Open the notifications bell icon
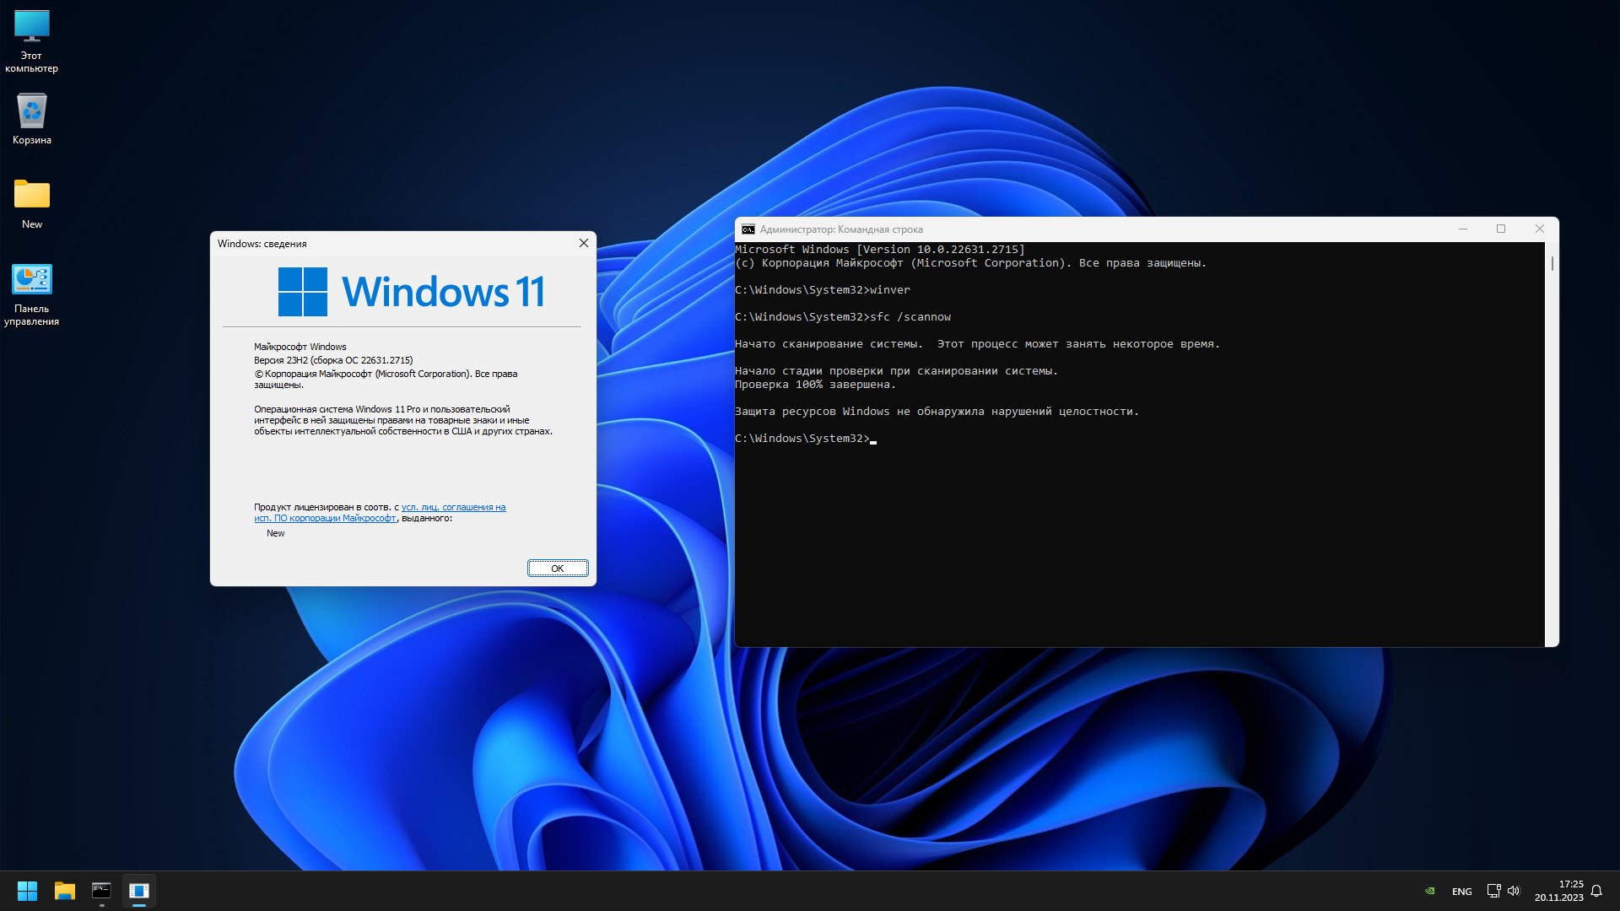This screenshot has width=1620, height=911. (x=1596, y=891)
